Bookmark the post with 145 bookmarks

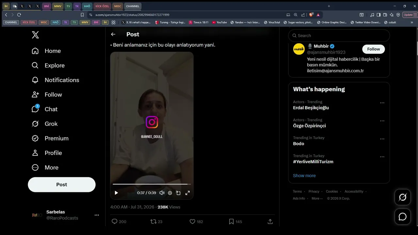click(x=235, y=222)
